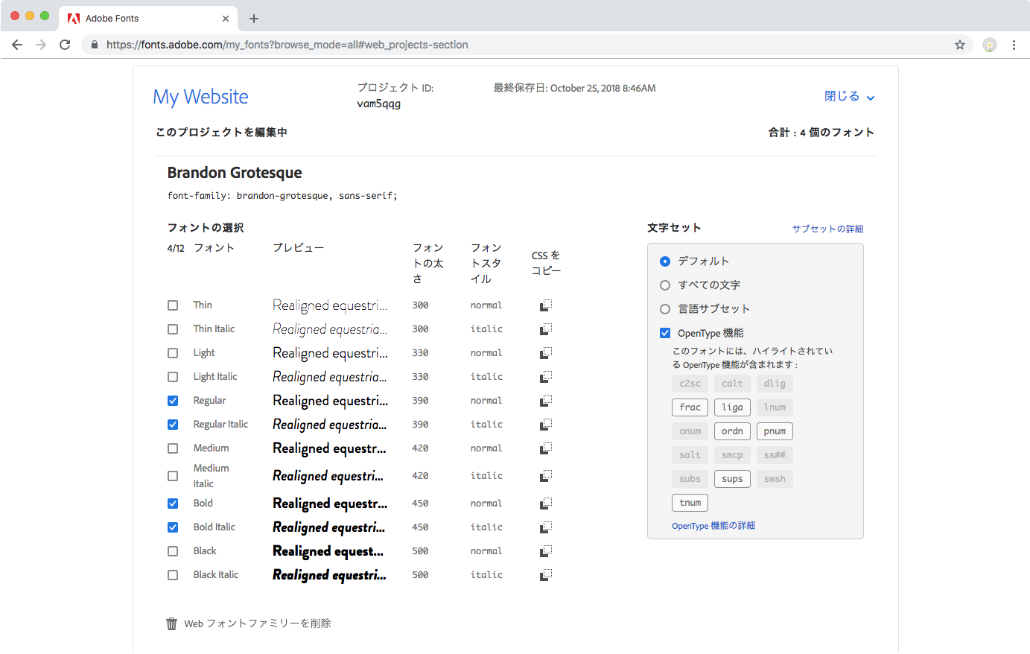Check the Black font checkbox
1030x654 pixels.
pos(173,551)
